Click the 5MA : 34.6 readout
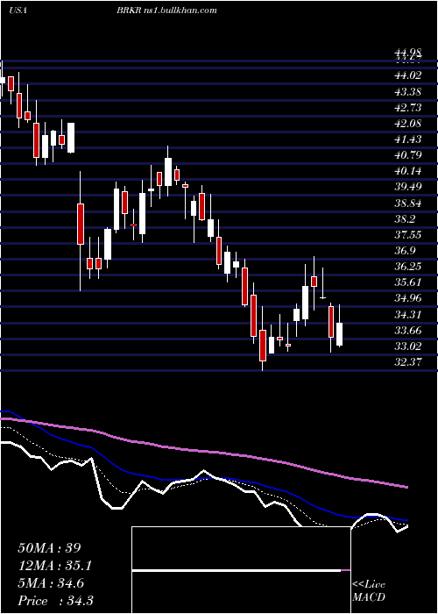The width and height of the screenshot is (438, 614). coord(51,583)
